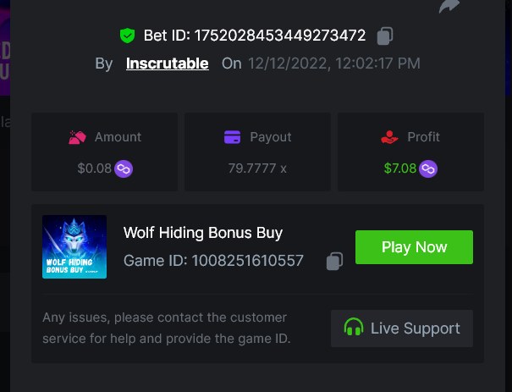Click the Bet ID number text
The image size is (512, 392).
tap(280, 36)
